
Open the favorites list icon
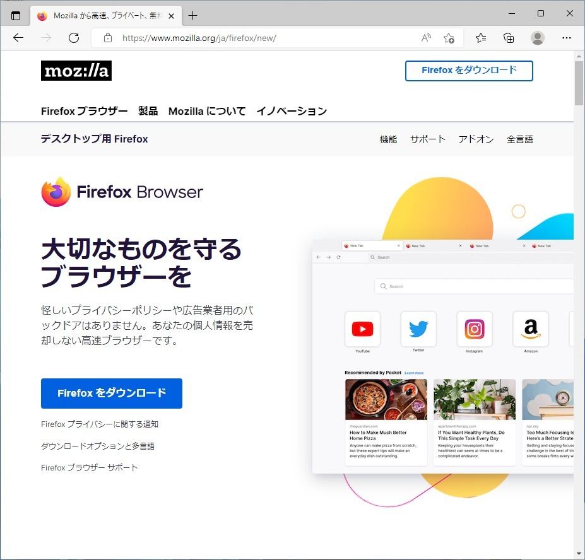pos(481,38)
